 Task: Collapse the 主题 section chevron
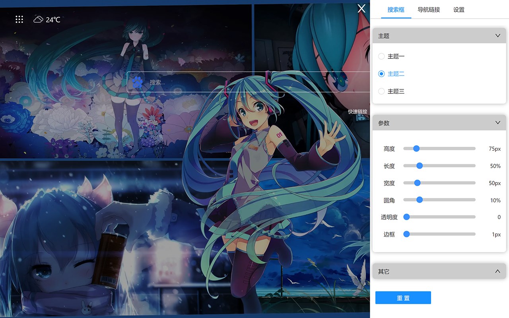tap(498, 35)
